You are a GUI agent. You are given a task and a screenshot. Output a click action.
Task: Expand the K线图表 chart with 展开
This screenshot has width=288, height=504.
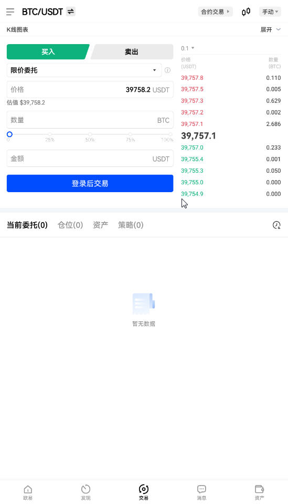pos(270,29)
